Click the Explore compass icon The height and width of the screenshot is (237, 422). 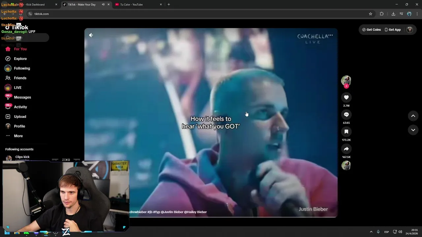8,59
